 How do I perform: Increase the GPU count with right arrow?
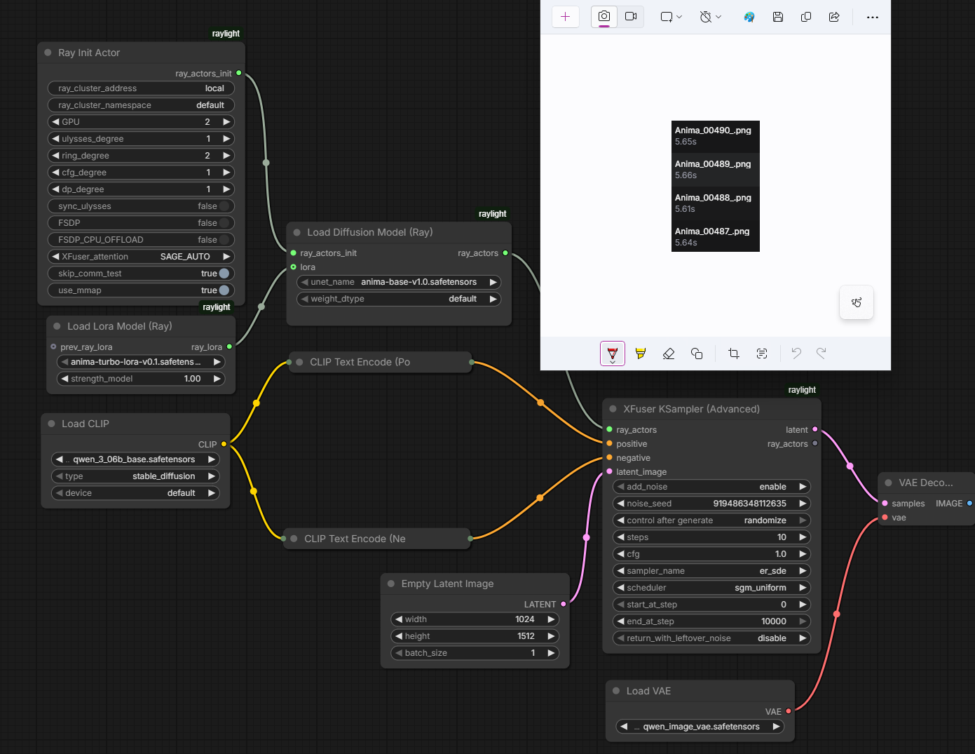pyautogui.click(x=226, y=122)
